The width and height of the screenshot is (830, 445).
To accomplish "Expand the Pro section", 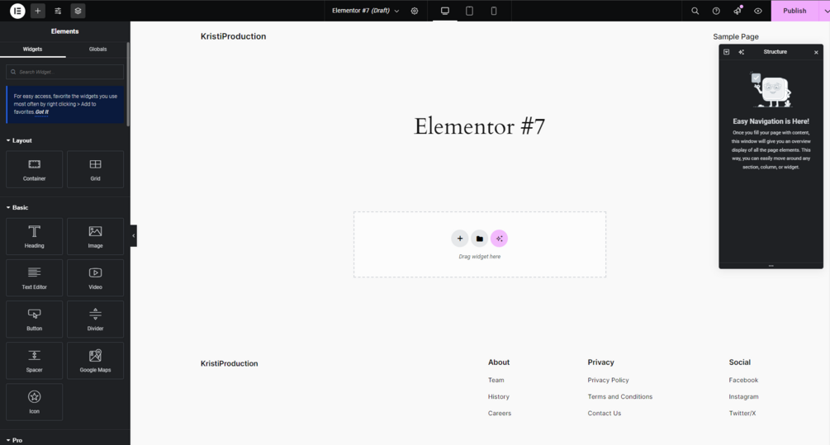I will pyautogui.click(x=14, y=440).
